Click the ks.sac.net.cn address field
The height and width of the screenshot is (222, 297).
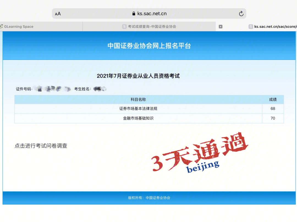tap(152, 14)
